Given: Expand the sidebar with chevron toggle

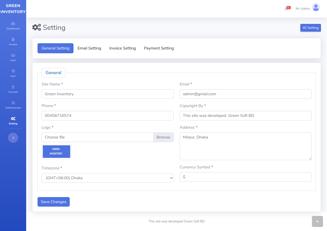Looking at the screenshot, I should [x=13, y=138].
